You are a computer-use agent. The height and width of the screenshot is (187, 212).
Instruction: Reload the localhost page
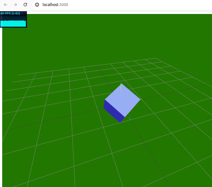25,5
